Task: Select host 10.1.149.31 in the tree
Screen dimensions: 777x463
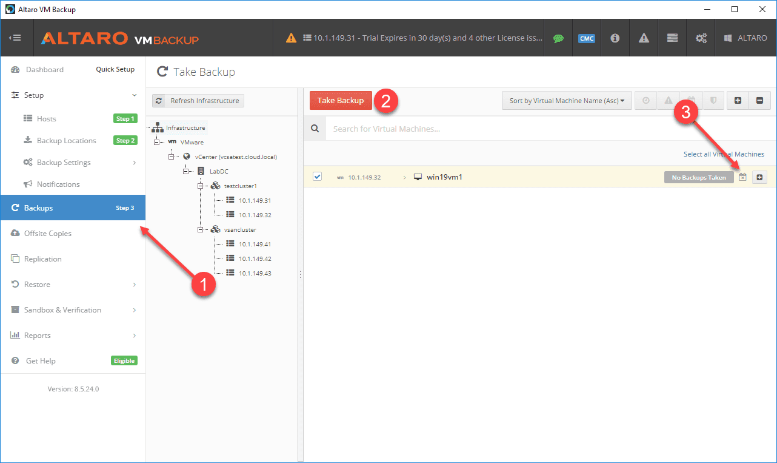Action: coord(255,200)
